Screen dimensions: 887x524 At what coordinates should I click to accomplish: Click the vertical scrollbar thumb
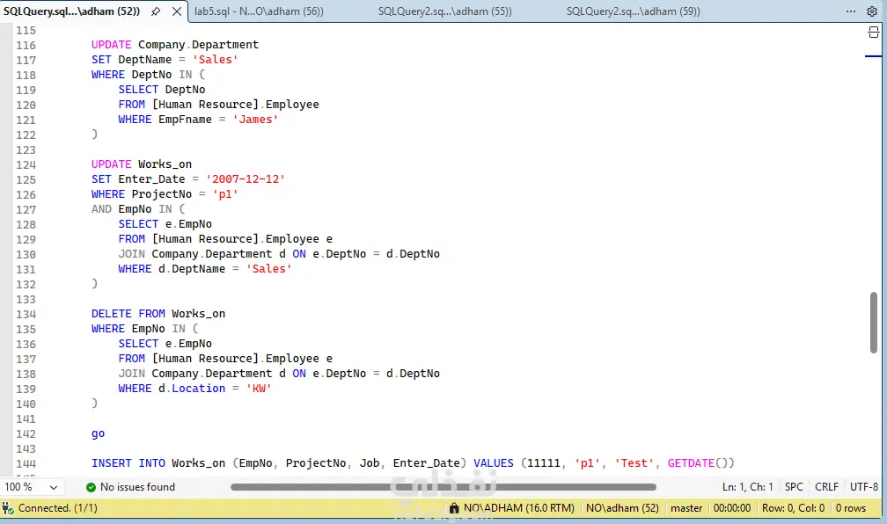tap(874, 323)
